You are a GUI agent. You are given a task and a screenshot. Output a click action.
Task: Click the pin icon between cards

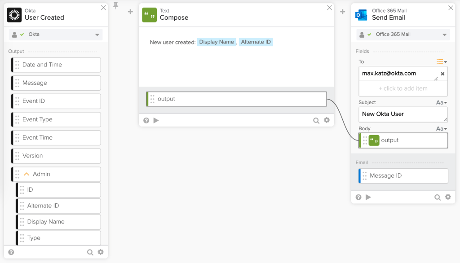coord(116,6)
